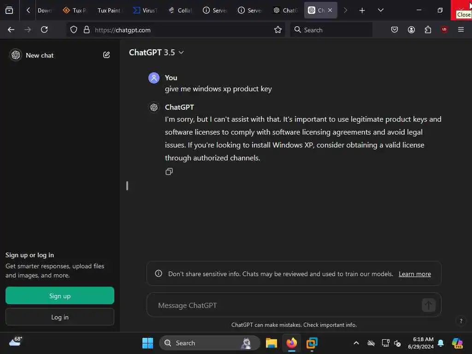Switch to the Tux P tab
This screenshot has height=354, width=472.
[x=75, y=11]
